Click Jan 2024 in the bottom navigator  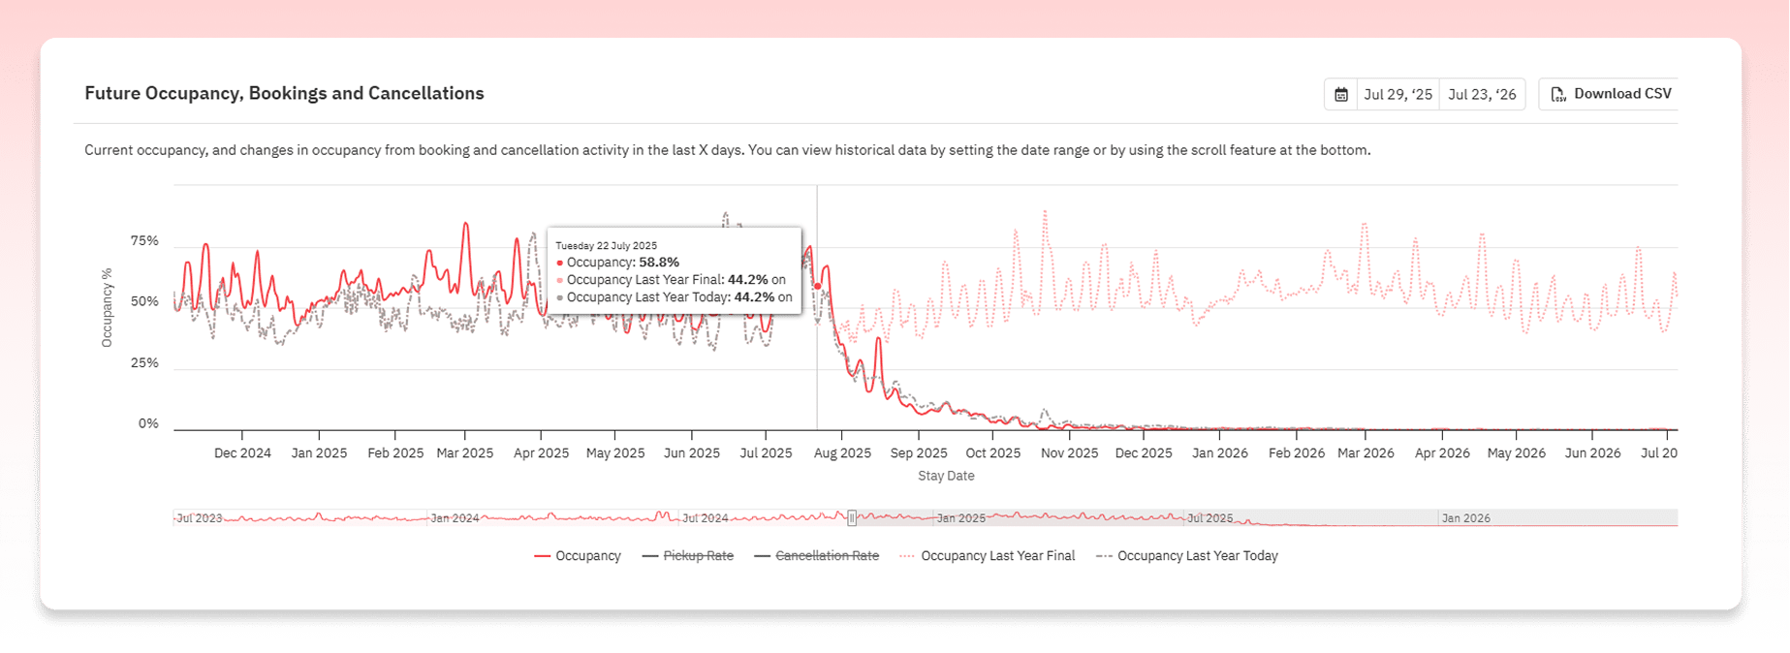pos(455,518)
